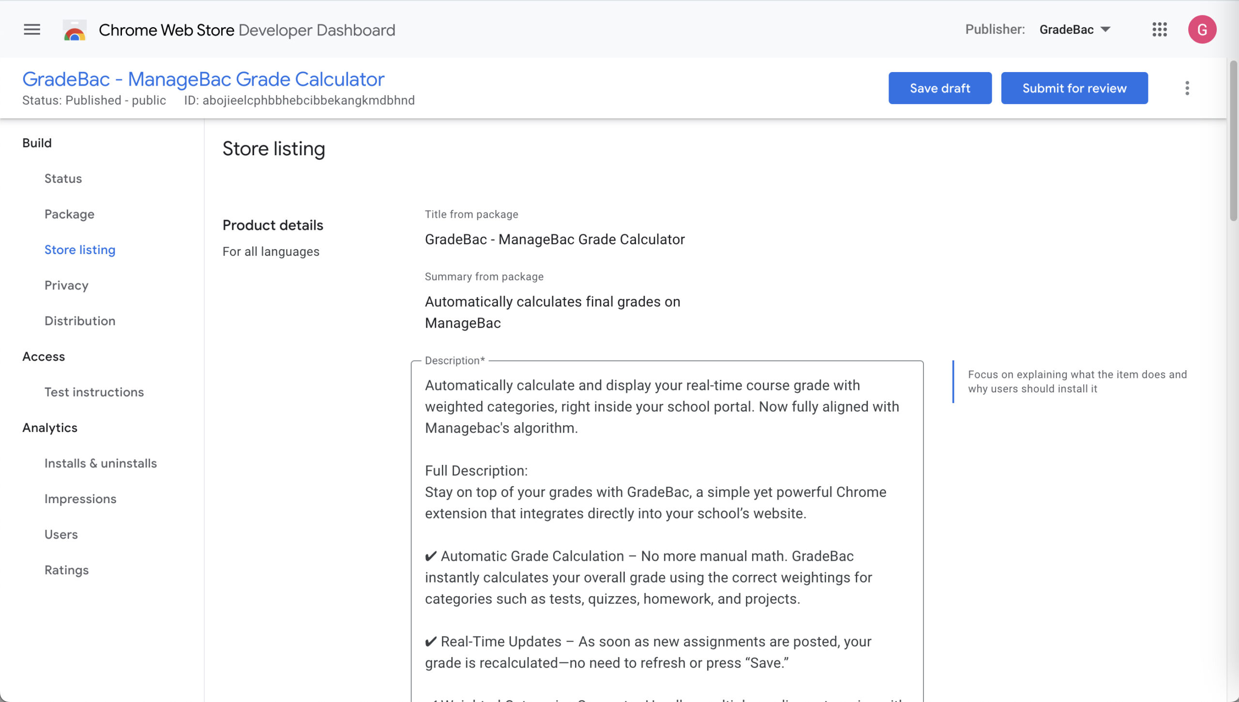Navigate to Distribution settings

coord(80,321)
